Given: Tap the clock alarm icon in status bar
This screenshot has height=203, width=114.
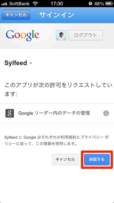Looking at the screenshot, I should [91, 3].
